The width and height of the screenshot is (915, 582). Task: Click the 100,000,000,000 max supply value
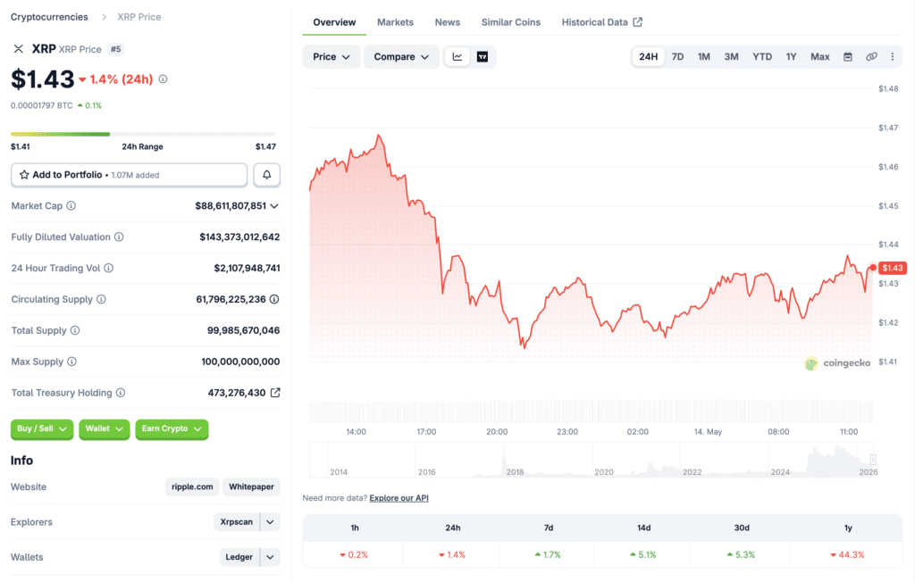point(240,362)
